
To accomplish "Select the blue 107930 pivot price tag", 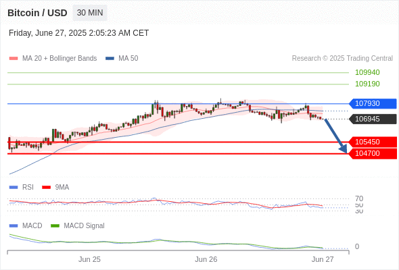I will (x=373, y=104).
